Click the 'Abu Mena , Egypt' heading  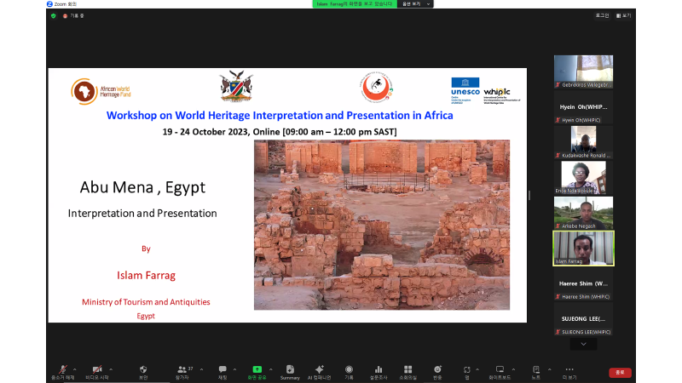click(142, 187)
